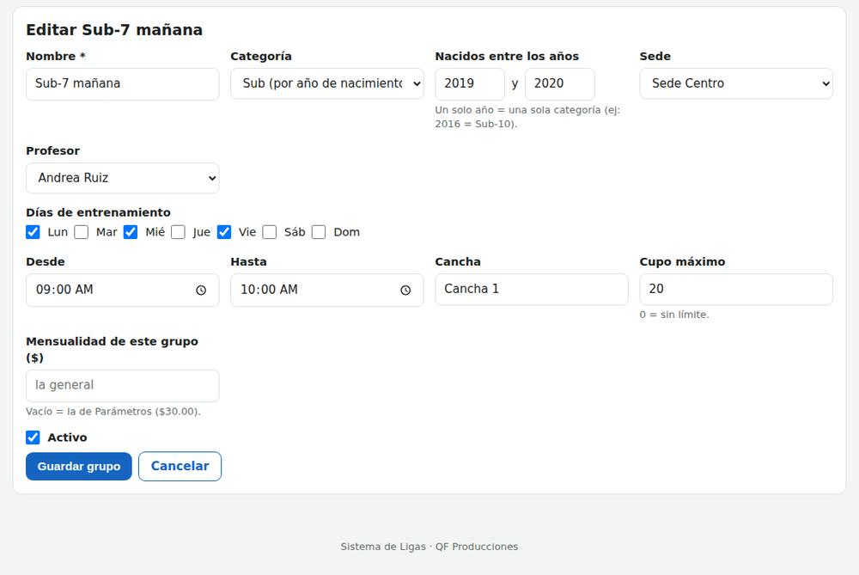Focus the Cancha field with Cancha 1
This screenshot has height=575, width=859.
point(532,290)
